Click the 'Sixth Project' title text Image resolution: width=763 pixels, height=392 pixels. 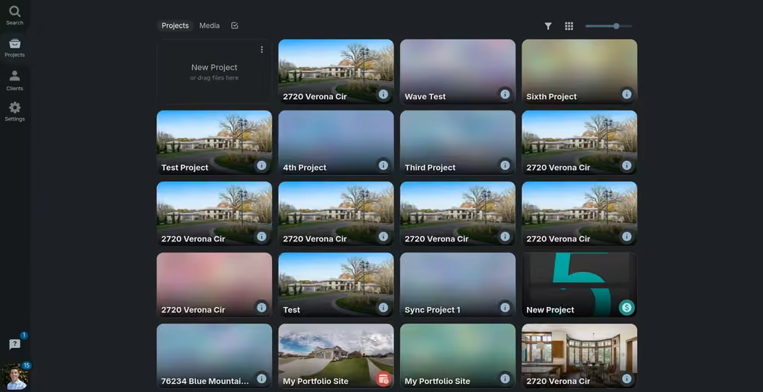pos(551,96)
